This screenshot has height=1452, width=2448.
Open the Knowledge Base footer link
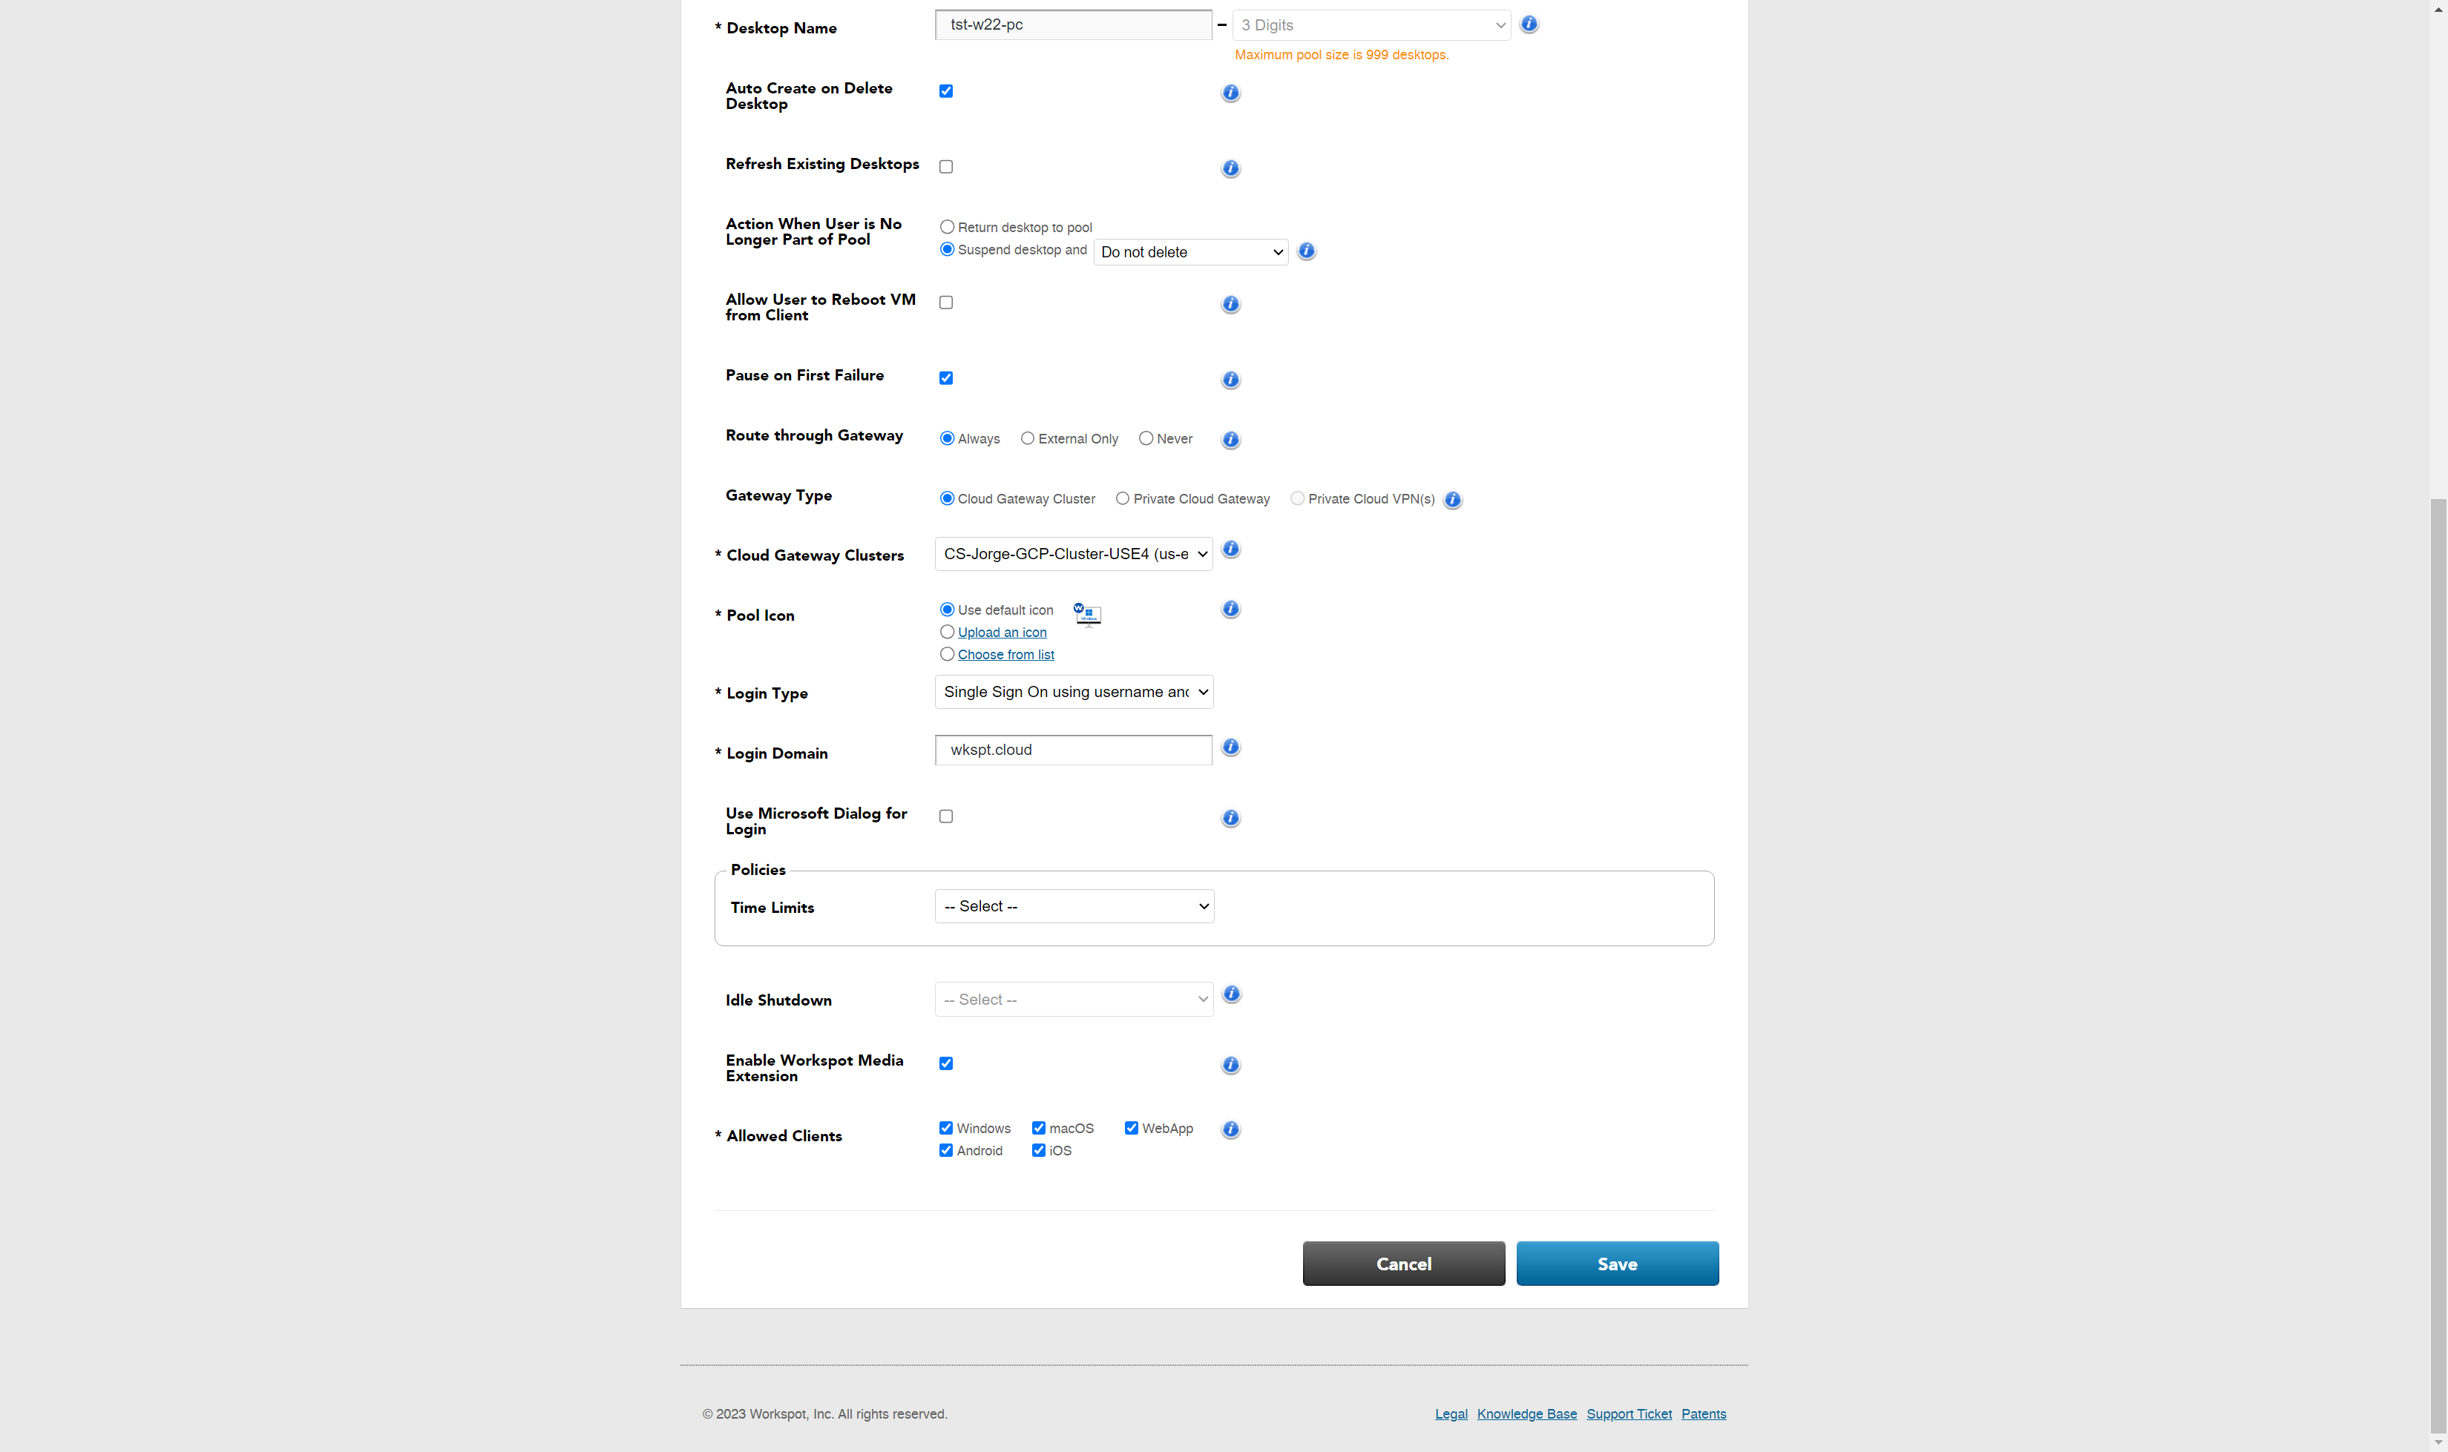(1527, 1414)
